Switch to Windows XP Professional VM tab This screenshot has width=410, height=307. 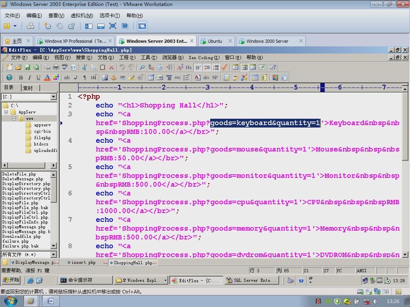click(x=75, y=41)
